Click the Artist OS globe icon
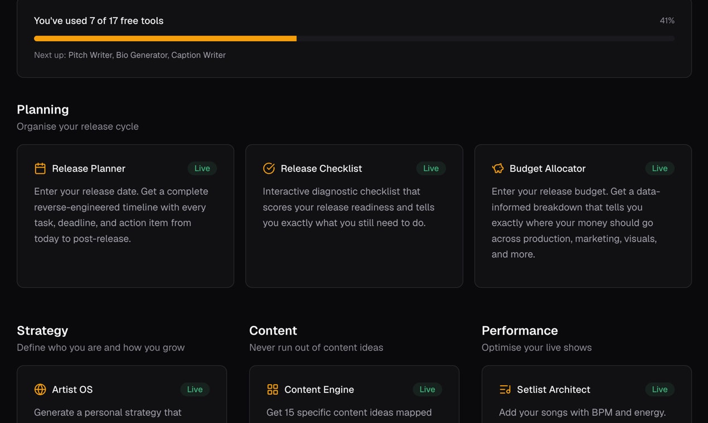Screen dimensions: 708x423 (x=40, y=390)
